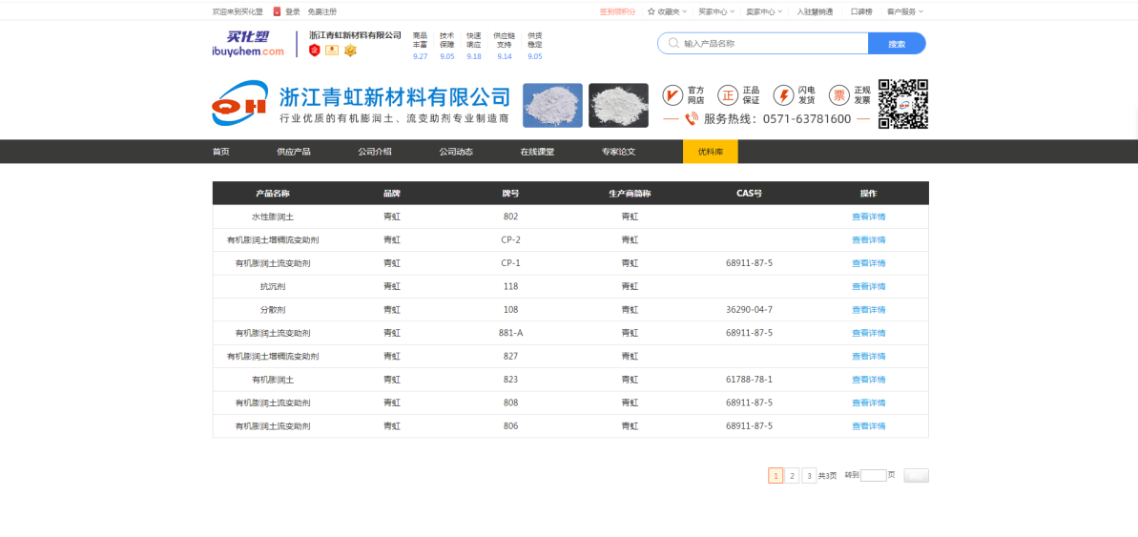Click the QR code in the banner
The image size is (1138, 537).
[903, 105]
